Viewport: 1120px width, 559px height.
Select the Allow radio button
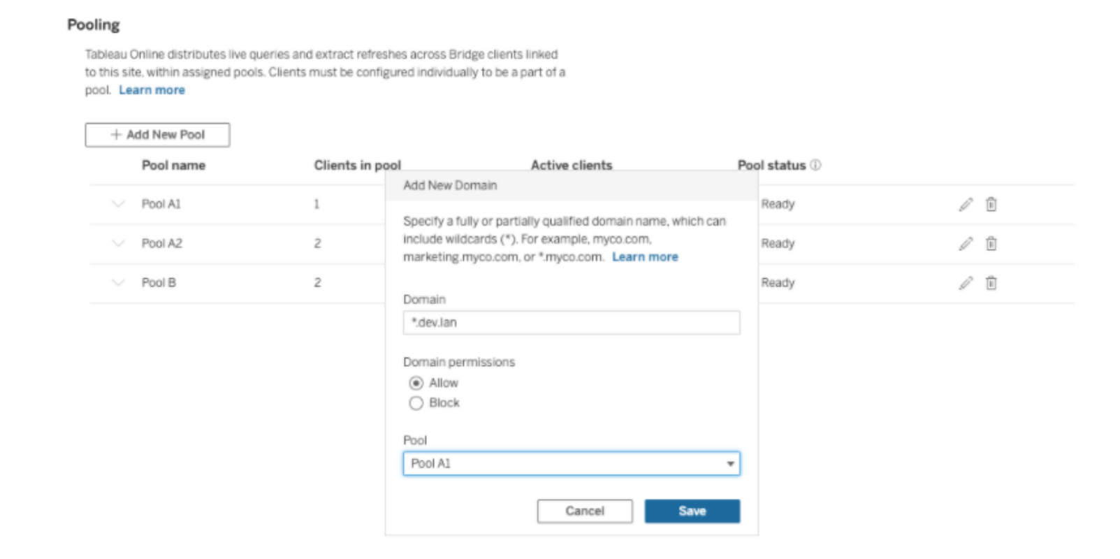(416, 383)
